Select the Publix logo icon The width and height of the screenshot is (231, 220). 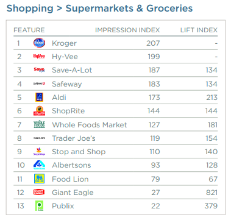click(39, 206)
